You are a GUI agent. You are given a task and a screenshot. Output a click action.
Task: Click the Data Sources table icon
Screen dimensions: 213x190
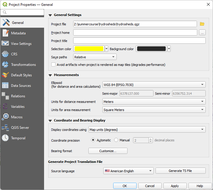coord(5,85)
